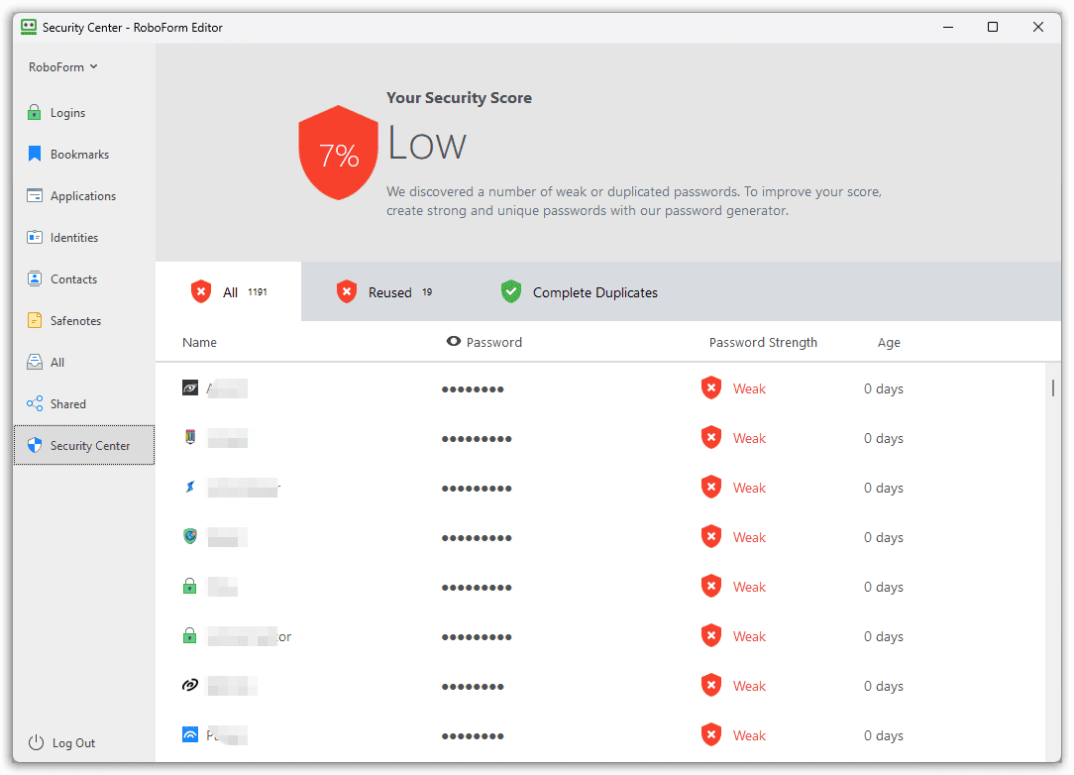
Task: Click the Log Out button
Action: [61, 743]
